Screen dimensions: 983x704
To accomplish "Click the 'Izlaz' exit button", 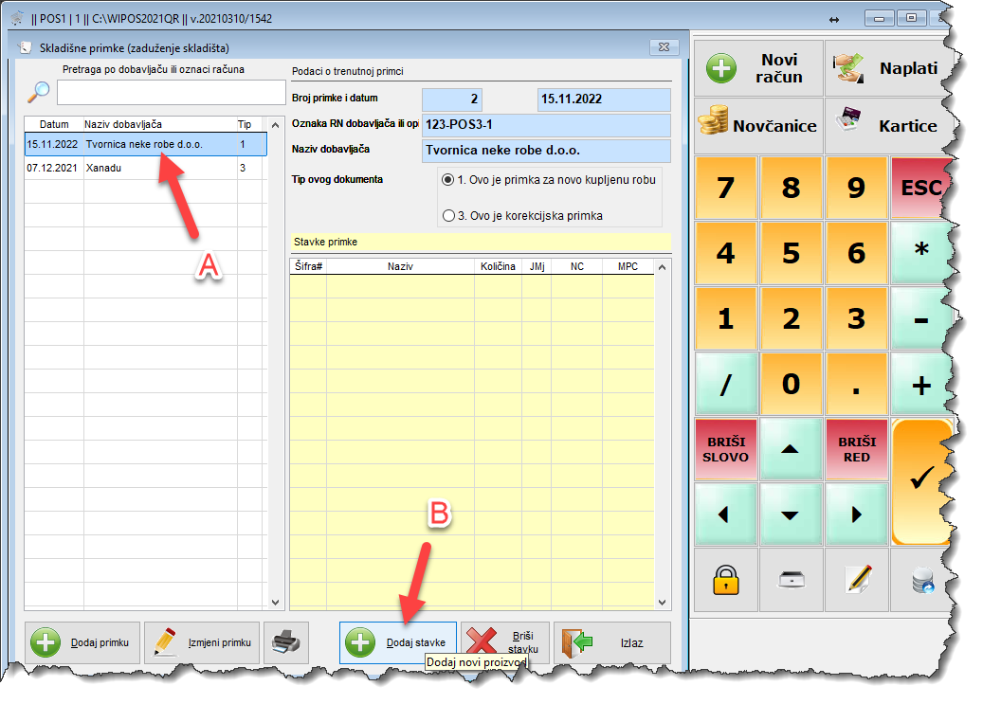I will (611, 643).
